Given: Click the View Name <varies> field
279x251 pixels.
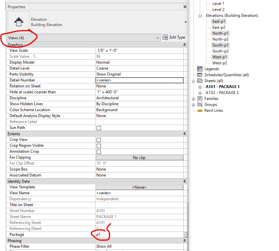Looking at the screenshot, I should pyautogui.click(x=139, y=193).
